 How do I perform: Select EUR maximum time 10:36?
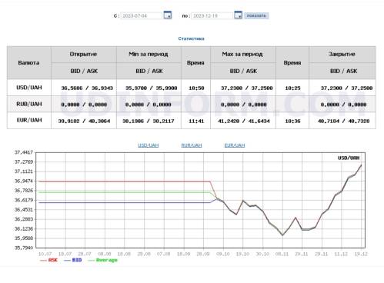[x=292, y=121]
